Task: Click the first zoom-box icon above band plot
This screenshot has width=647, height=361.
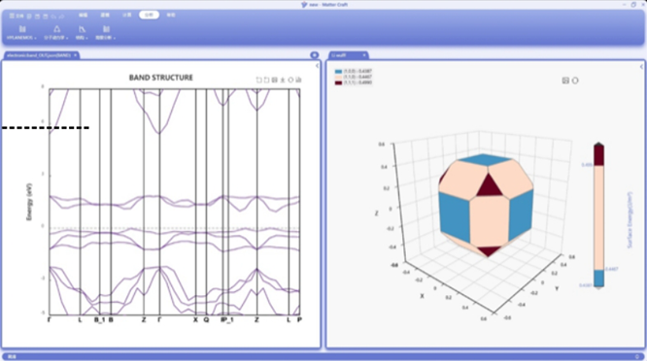Action: [x=258, y=80]
